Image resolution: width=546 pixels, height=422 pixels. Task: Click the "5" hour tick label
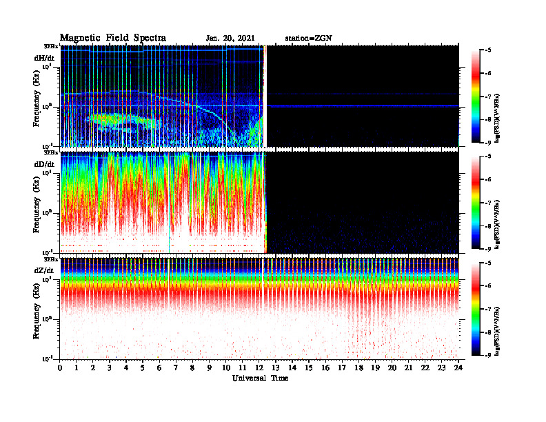click(143, 368)
